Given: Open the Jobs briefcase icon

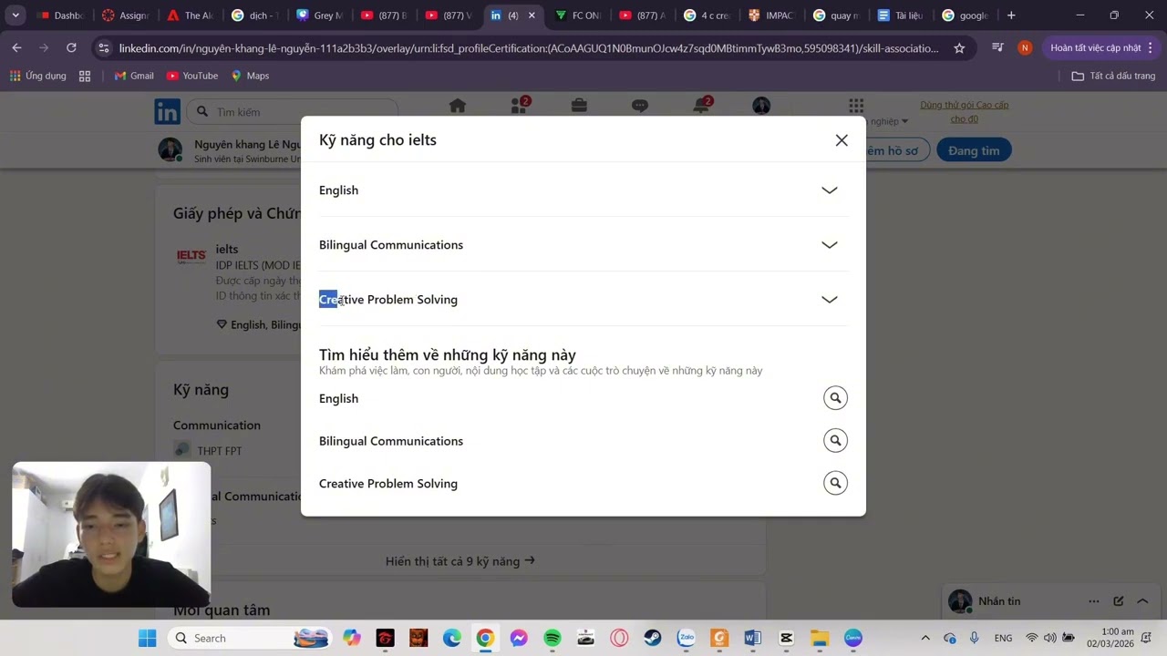Looking at the screenshot, I should point(579,107).
